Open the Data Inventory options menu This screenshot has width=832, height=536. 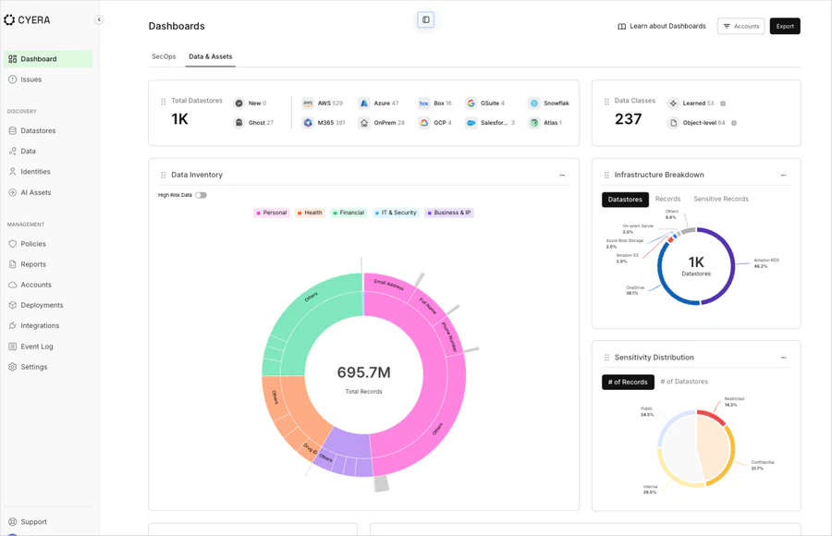point(561,175)
